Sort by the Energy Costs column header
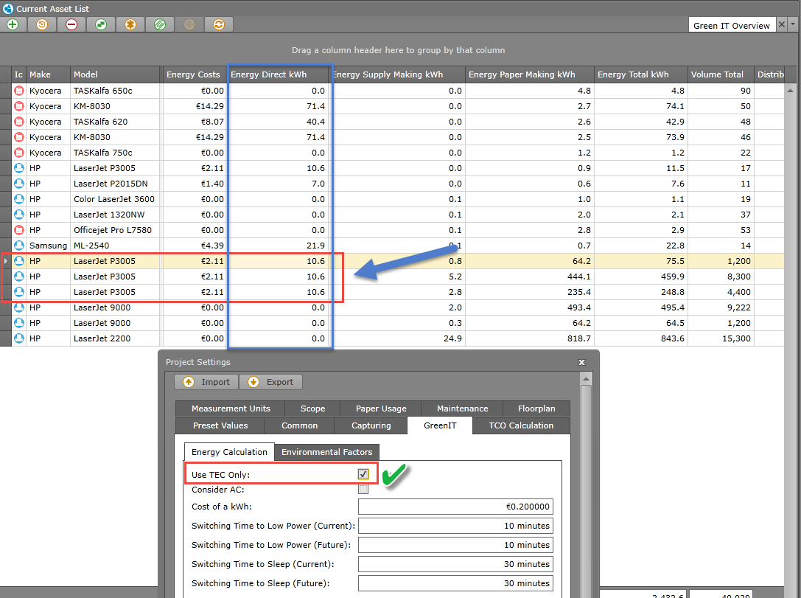This screenshot has width=801, height=598. point(194,74)
